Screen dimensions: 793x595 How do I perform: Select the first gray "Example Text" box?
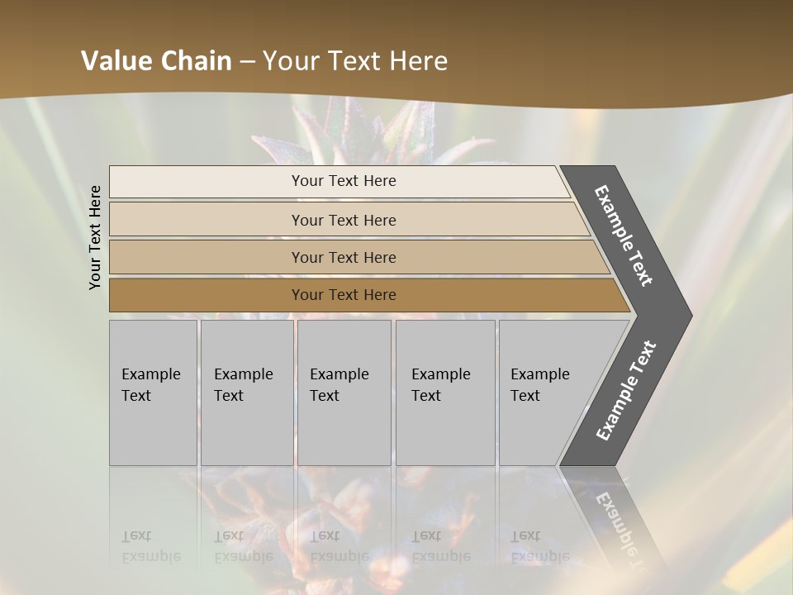153,393
